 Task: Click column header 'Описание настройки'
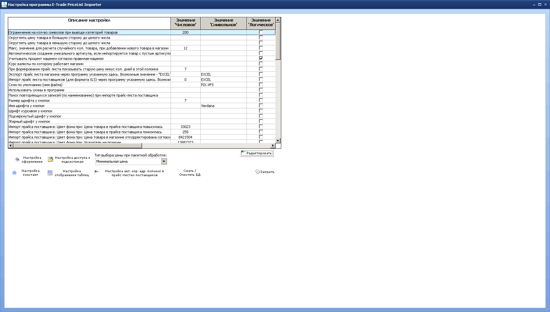pyautogui.click(x=89, y=24)
